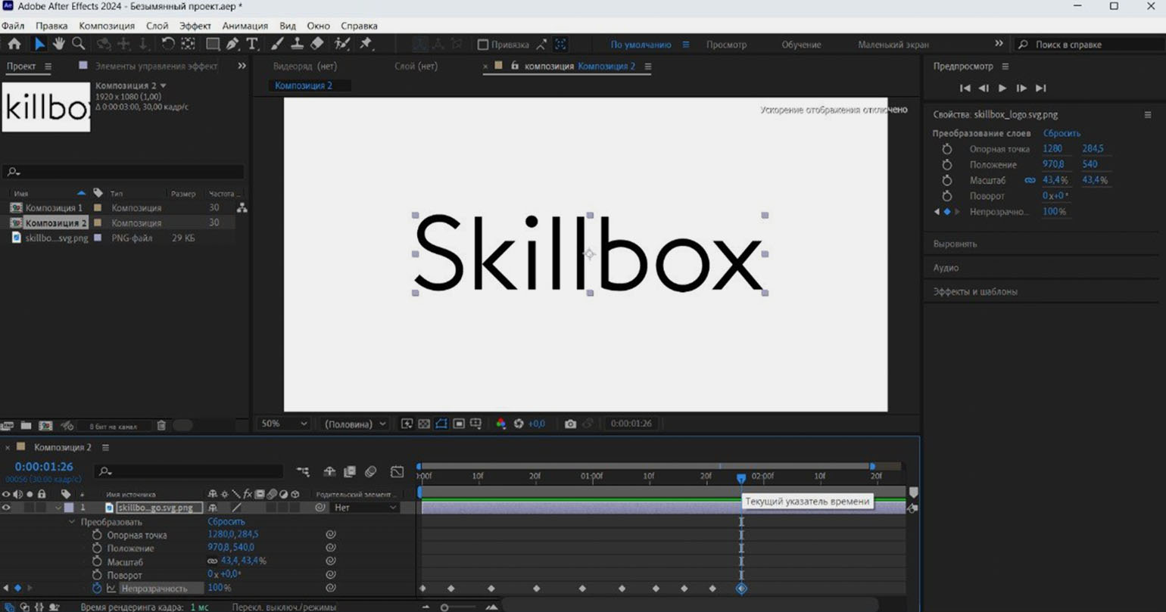Show more workspaces with the double chevron
Screen dimensions: 1166x612
pos(999,44)
